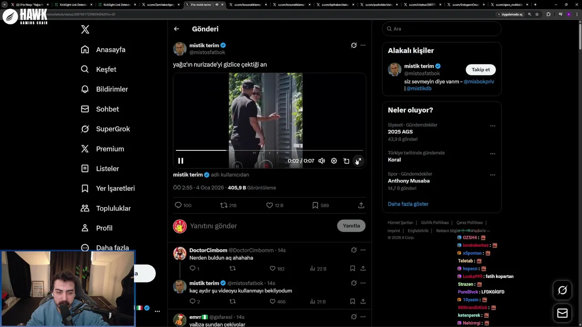Share the main post
Image resolution: width=582 pixels, height=327 pixels.
[361, 205]
